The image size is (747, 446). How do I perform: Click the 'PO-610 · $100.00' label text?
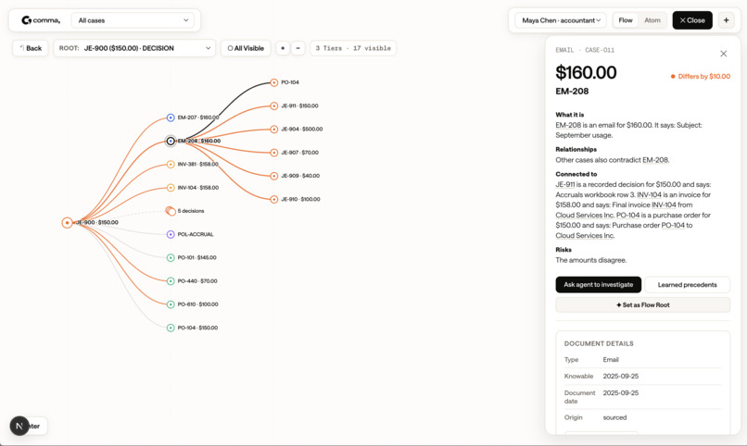pyautogui.click(x=197, y=304)
